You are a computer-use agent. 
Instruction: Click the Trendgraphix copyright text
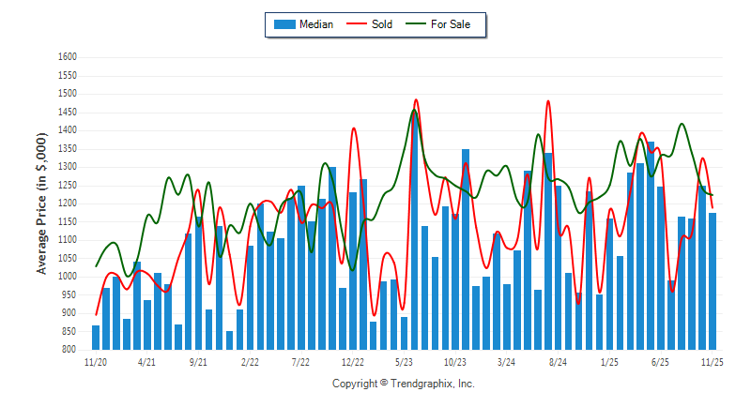[x=404, y=384]
